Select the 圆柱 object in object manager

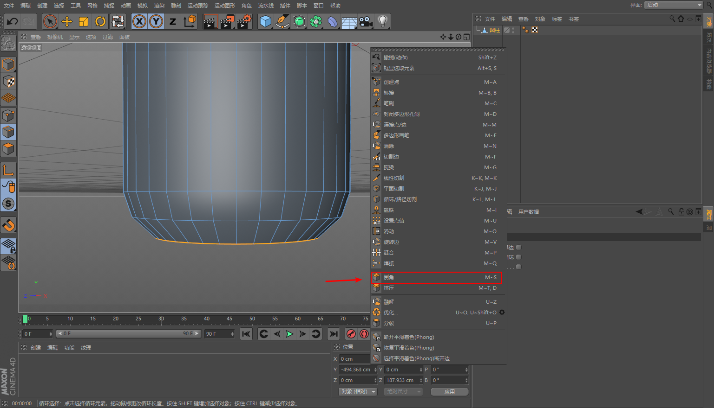[495, 30]
